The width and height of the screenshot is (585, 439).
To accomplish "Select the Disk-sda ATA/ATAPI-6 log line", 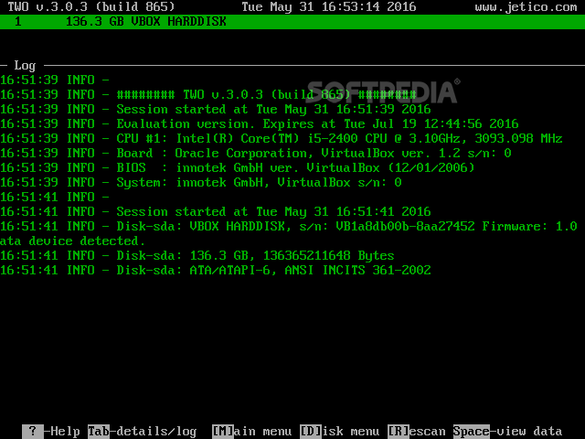I will coord(216,271).
